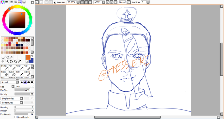Open the Size multiplier dropdown button
The height and width of the screenshot is (119, 224).
coord(13,87)
